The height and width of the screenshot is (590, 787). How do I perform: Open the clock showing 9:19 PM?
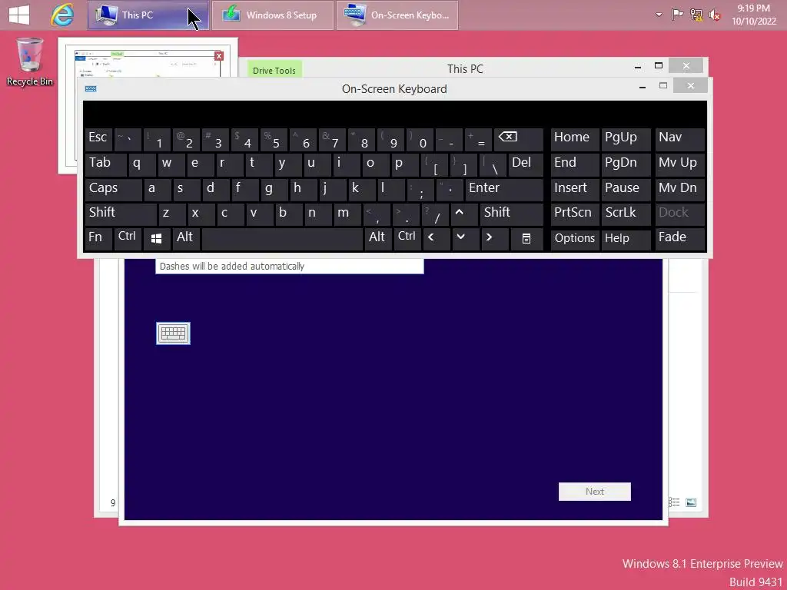pos(753,15)
